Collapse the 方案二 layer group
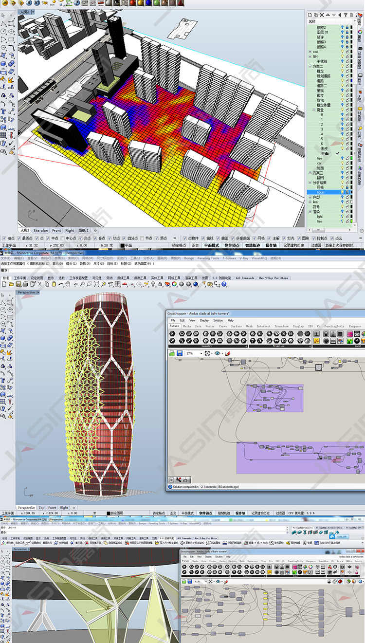 pyautogui.click(x=310, y=67)
